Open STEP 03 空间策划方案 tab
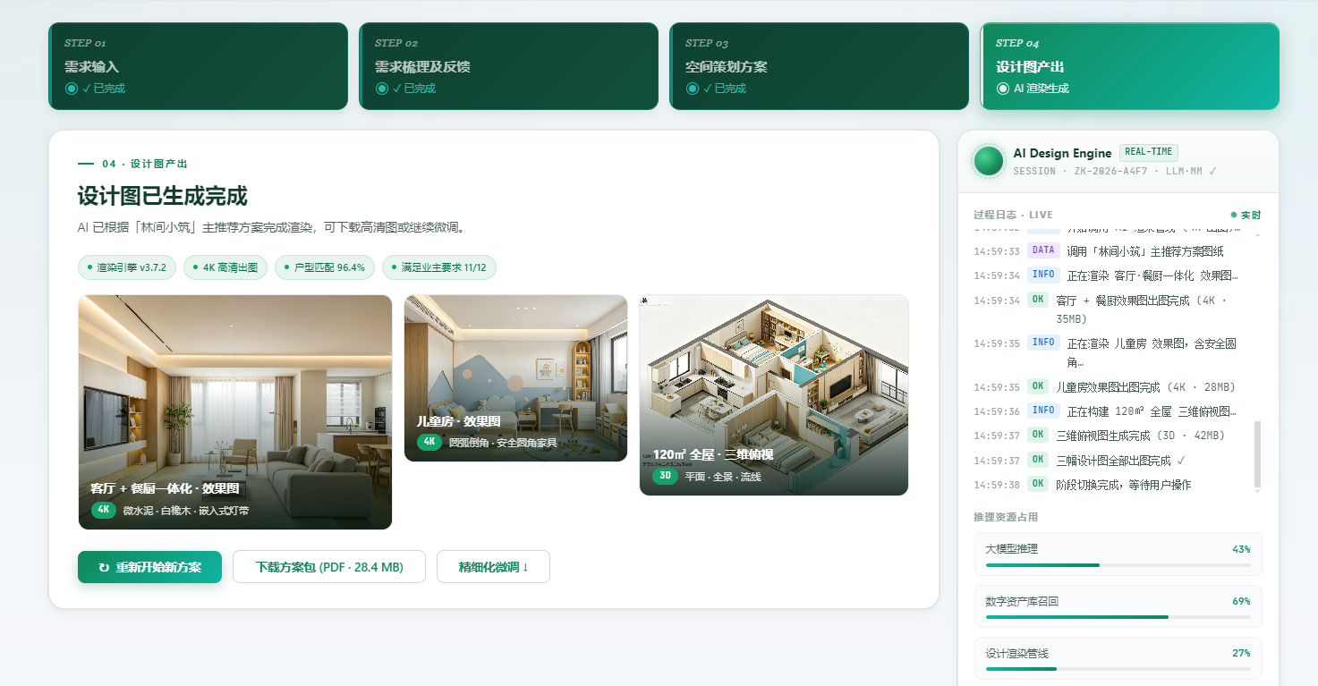 pyautogui.click(x=819, y=66)
